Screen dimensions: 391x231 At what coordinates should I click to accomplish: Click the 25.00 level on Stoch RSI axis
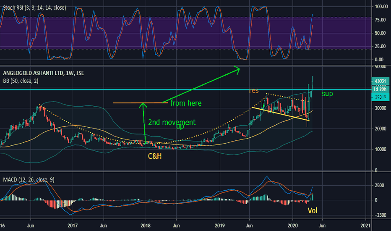[380, 46]
